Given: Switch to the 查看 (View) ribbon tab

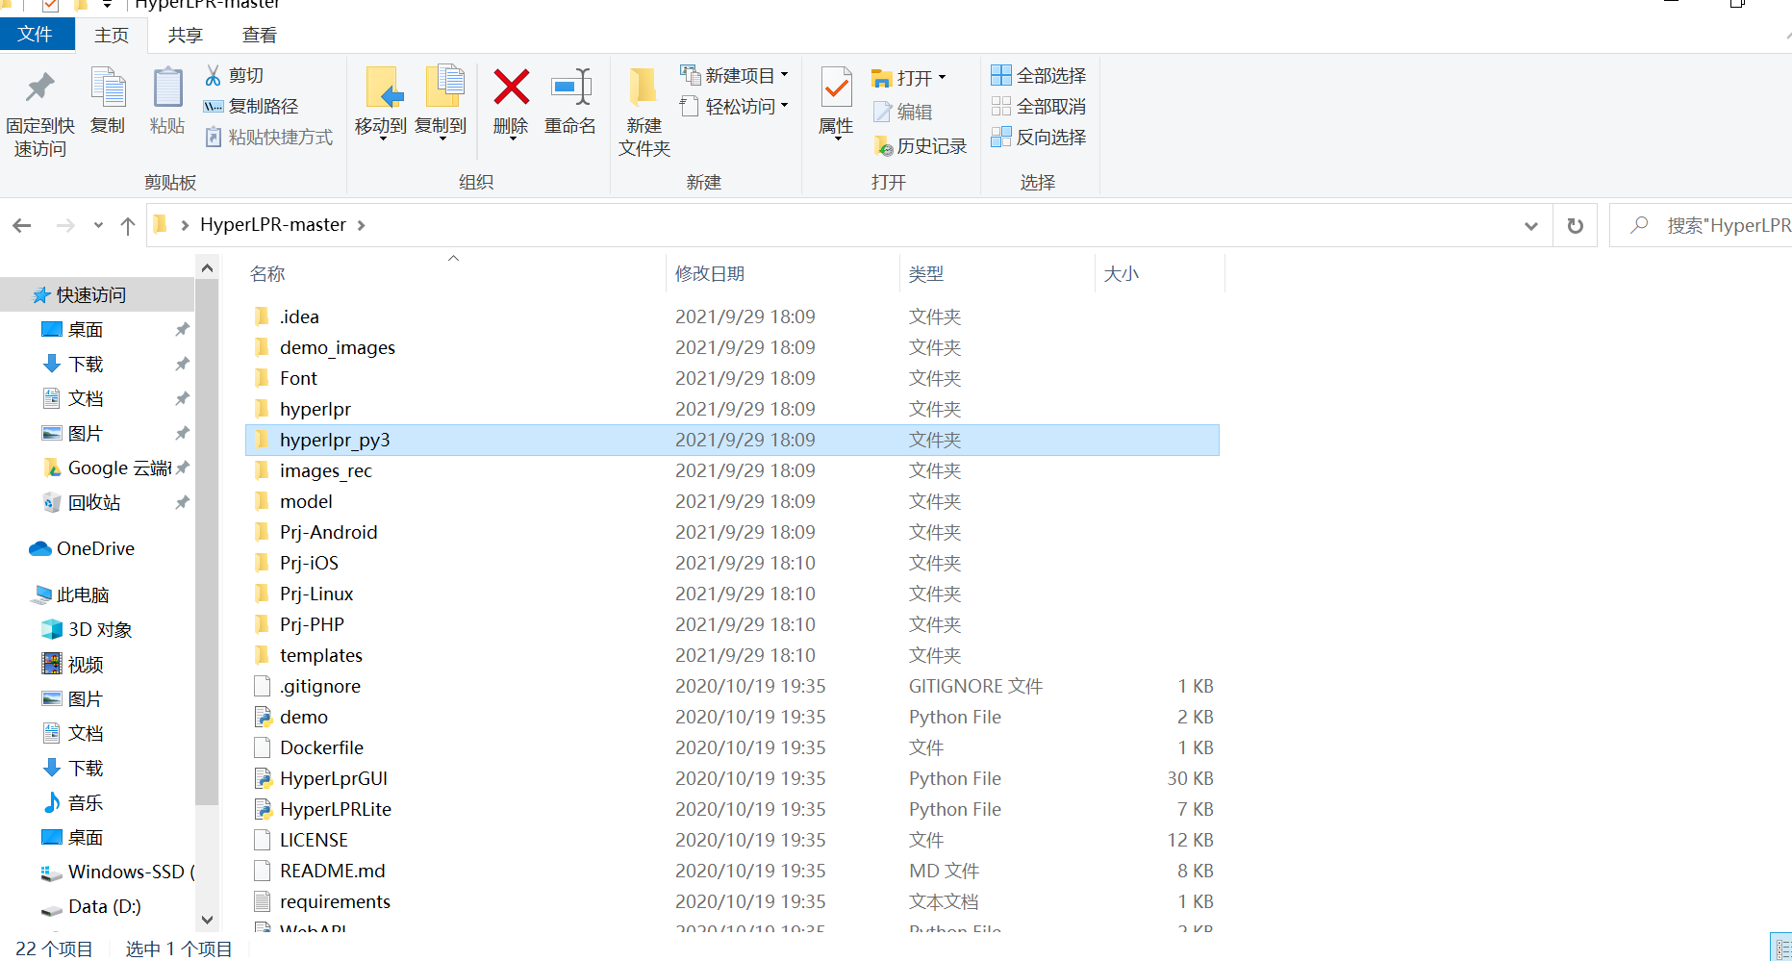Looking at the screenshot, I should pyautogui.click(x=258, y=35).
